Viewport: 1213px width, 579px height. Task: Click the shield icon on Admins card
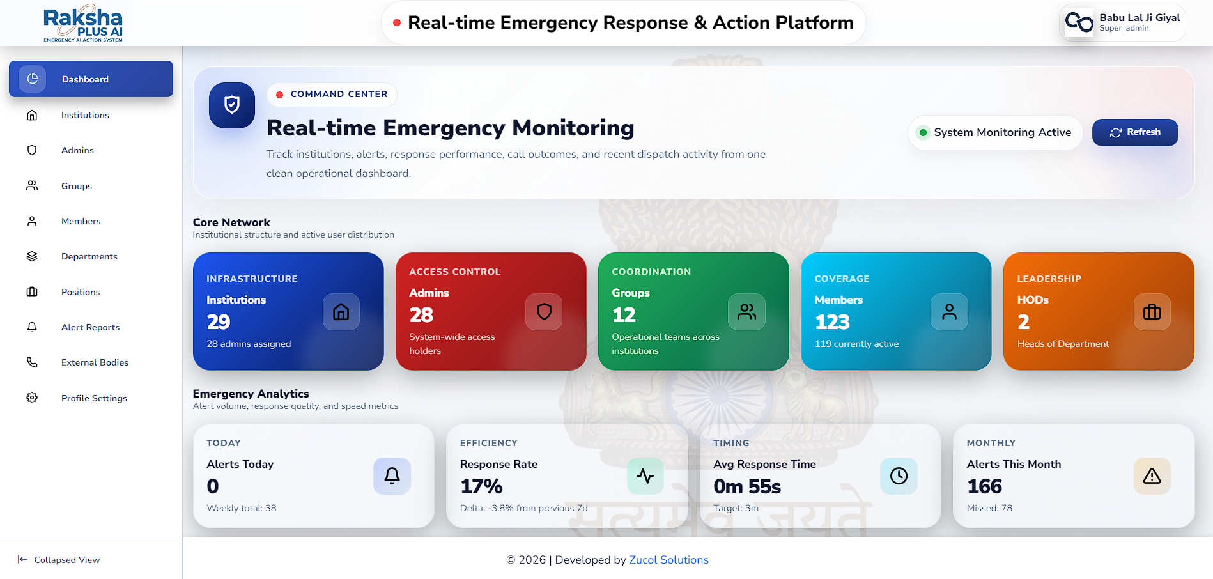(544, 312)
